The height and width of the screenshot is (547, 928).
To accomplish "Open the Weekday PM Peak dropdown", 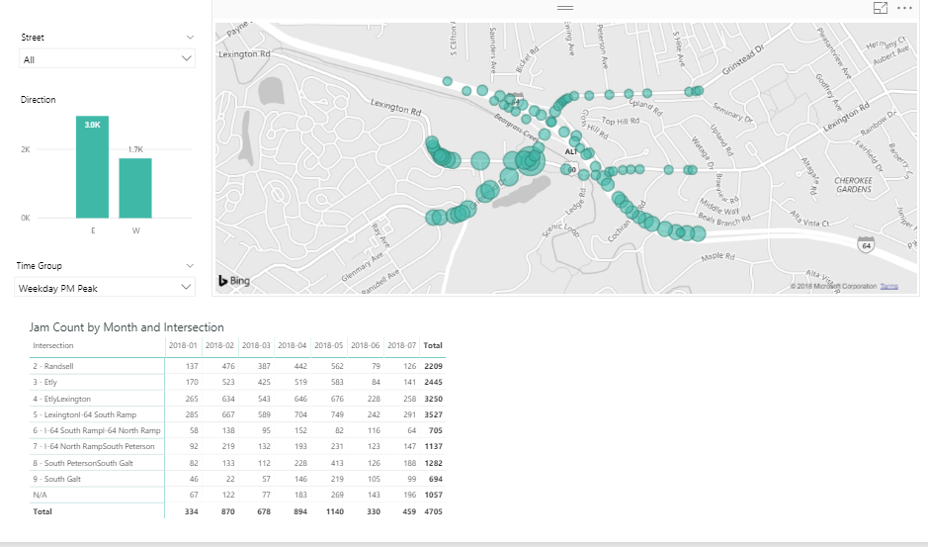I will (108, 287).
